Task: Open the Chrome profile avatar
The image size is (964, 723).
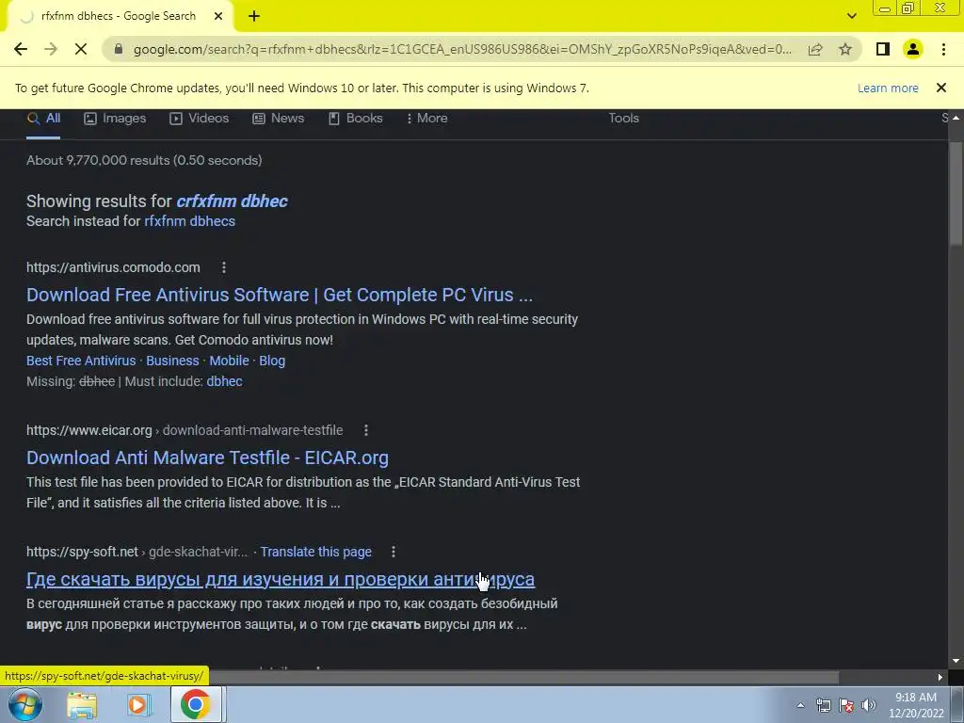Action: click(x=913, y=49)
